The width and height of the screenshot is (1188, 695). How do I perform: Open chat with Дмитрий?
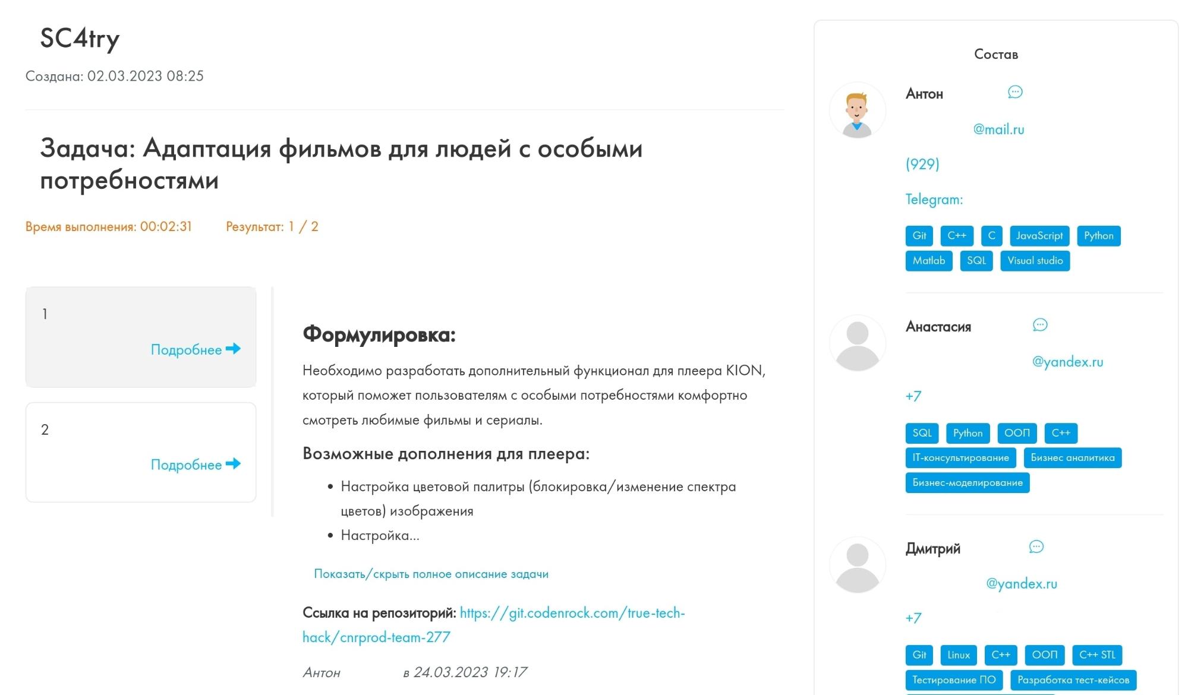(1036, 547)
